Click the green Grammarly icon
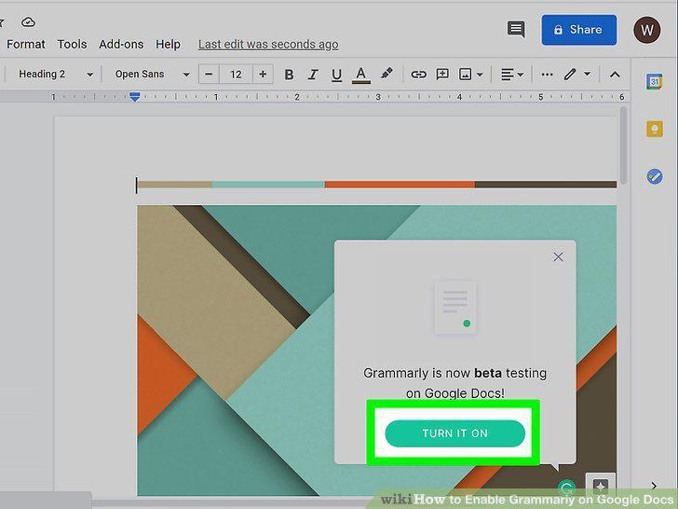Viewport: 678px width, 509px height. tap(566, 488)
